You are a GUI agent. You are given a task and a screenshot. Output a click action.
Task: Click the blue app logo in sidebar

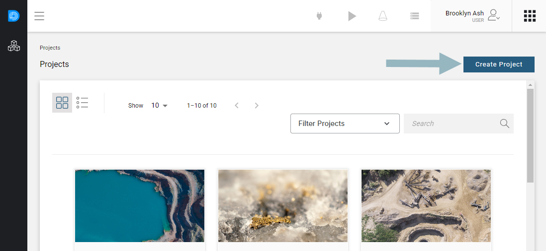[x=13, y=16]
